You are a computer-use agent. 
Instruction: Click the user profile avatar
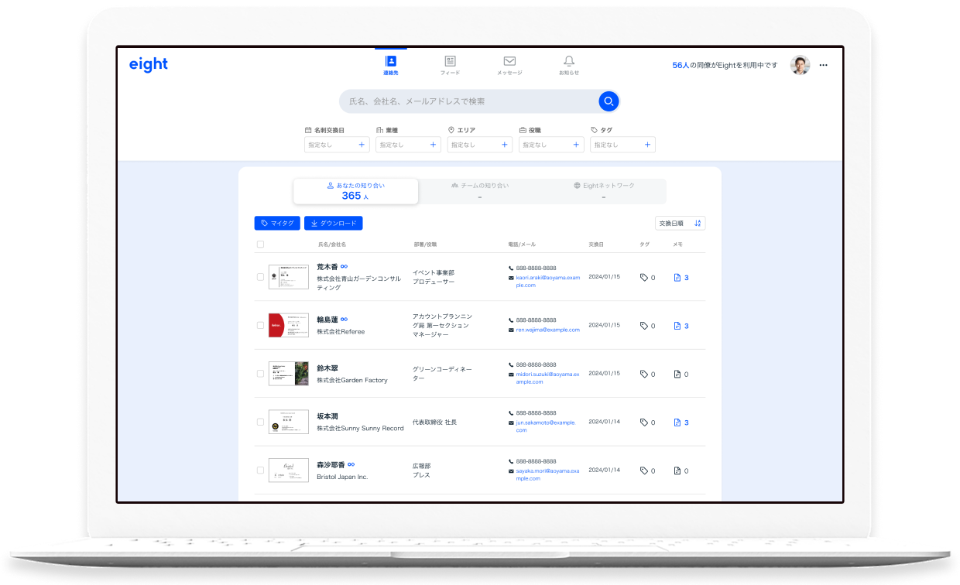(x=800, y=66)
